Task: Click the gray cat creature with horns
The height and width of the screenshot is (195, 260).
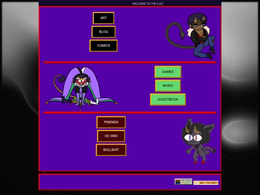Action: 198,141
